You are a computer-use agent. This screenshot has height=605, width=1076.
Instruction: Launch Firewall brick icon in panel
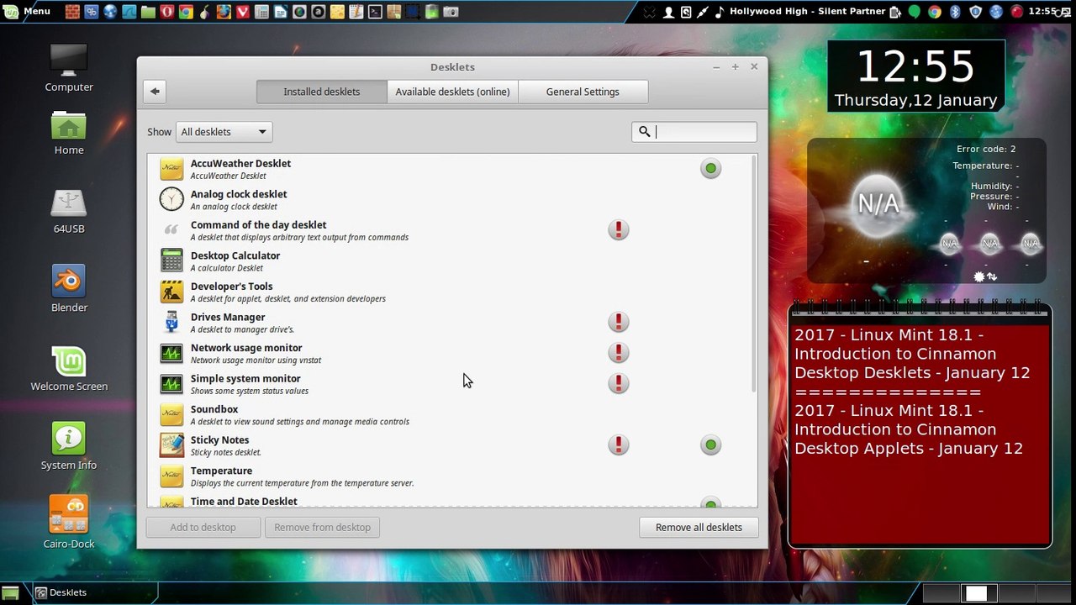(72, 12)
